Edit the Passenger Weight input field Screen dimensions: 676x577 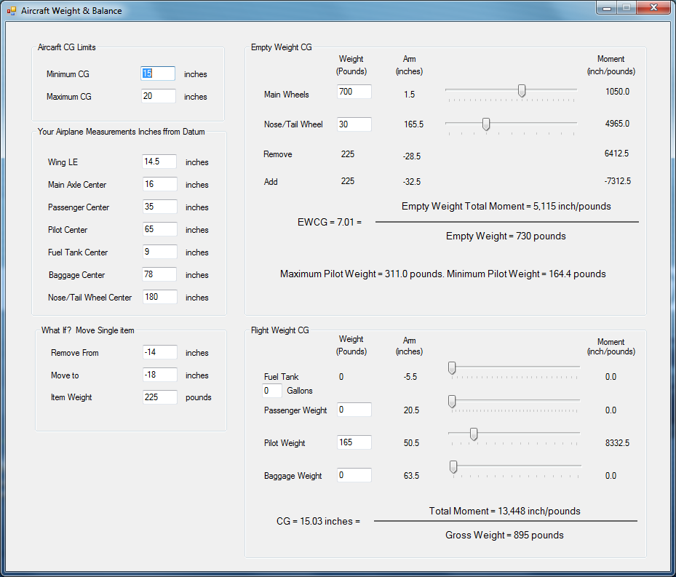pyautogui.click(x=354, y=410)
